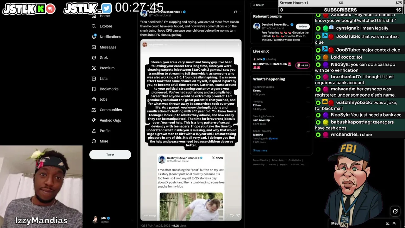Open Notifications with the bell icon
Image resolution: width=405 pixels, height=228 pixels.
pyautogui.click(x=94, y=37)
